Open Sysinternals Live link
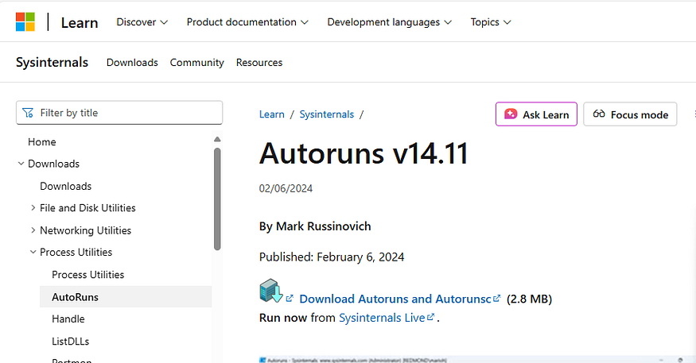696x363 pixels. (382, 318)
